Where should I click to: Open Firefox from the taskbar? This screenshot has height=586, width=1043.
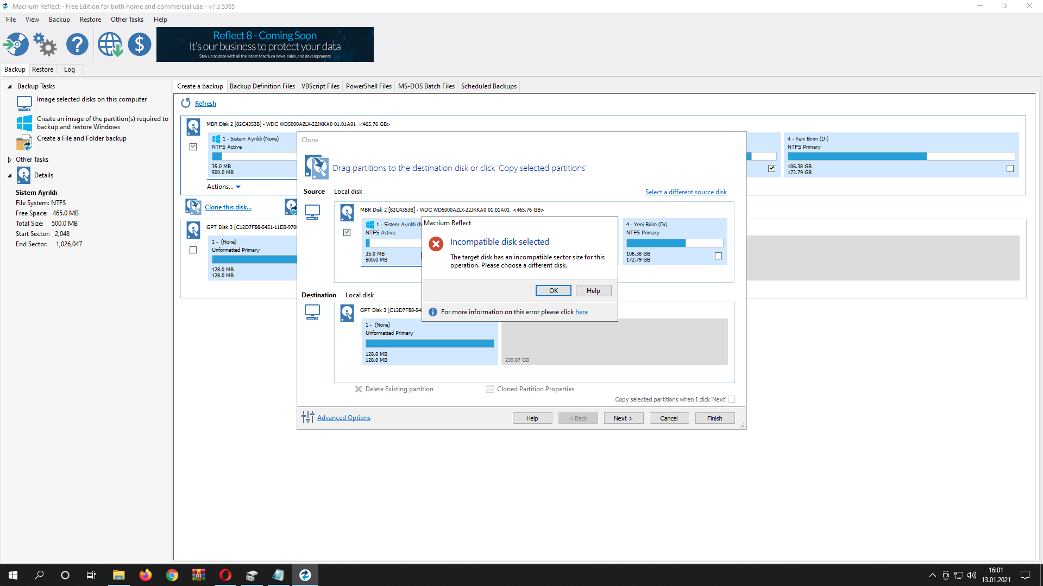(x=145, y=575)
